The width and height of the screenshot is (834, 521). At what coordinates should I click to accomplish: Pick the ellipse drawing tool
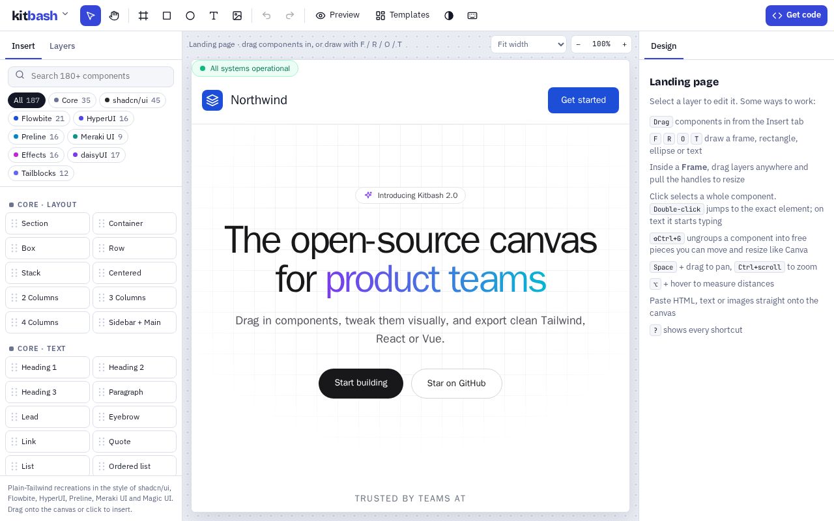point(190,16)
